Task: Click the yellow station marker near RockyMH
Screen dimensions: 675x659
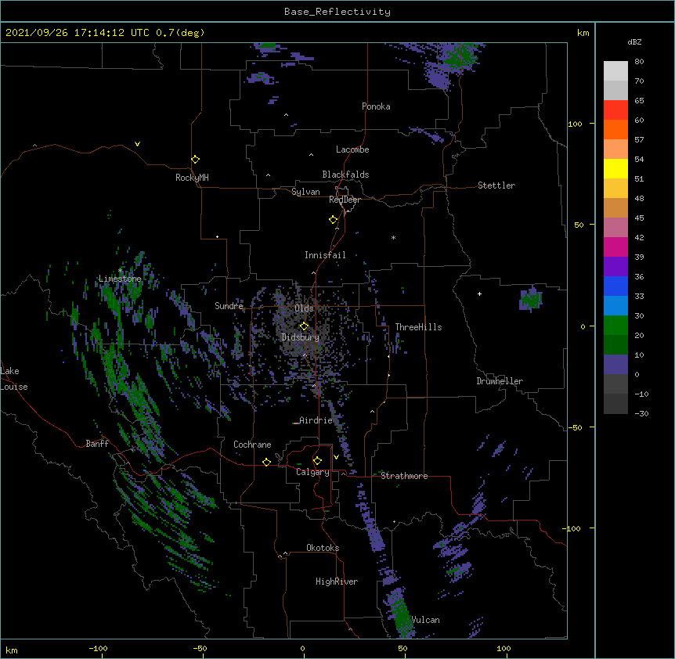Action: [195, 160]
